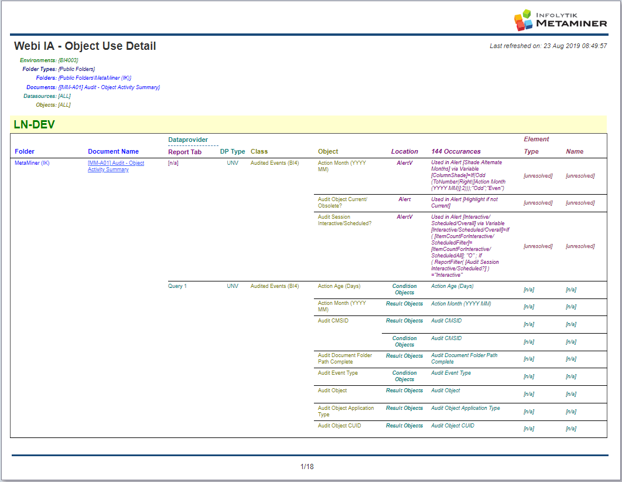Image resolution: width=622 pixels, height=482 pixels.
Task: Click the Location column header
Action: [x=405, y=151]
